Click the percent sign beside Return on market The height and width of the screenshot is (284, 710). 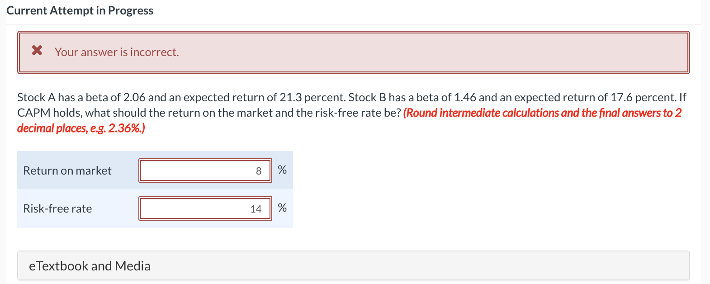coord(282,170)
